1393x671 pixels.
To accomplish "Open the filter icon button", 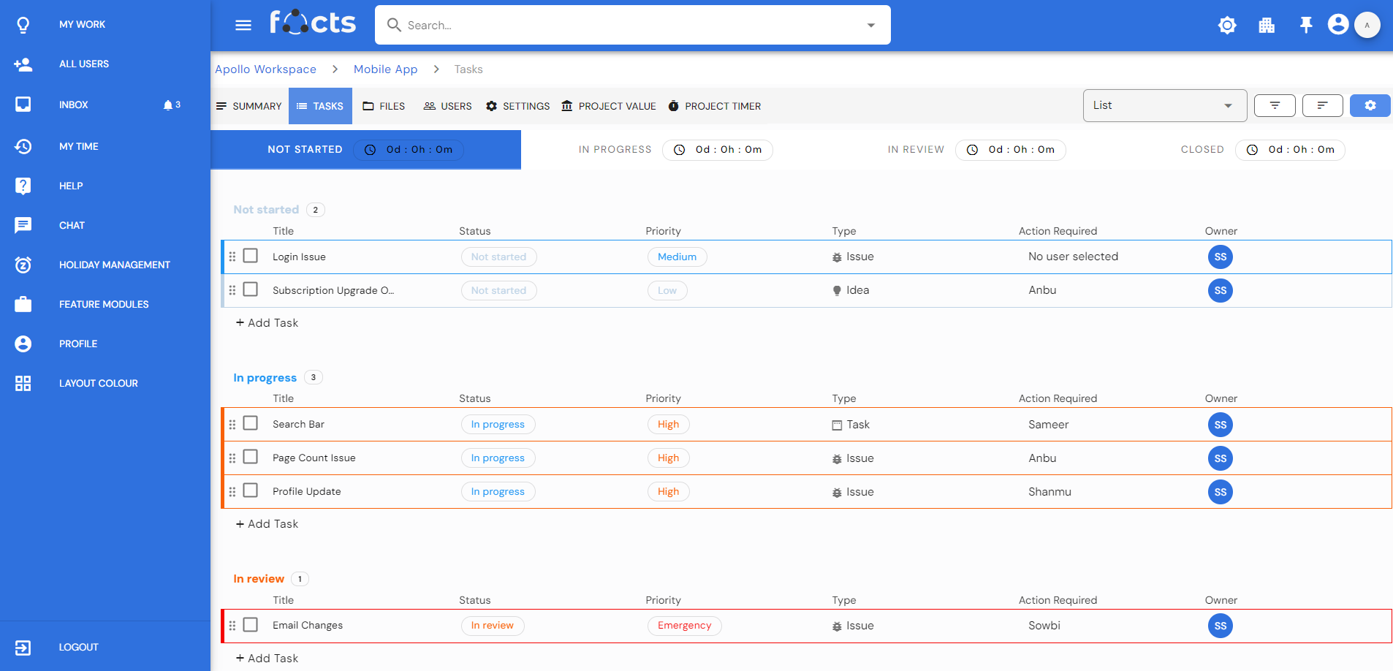I will coord(1275,106).
